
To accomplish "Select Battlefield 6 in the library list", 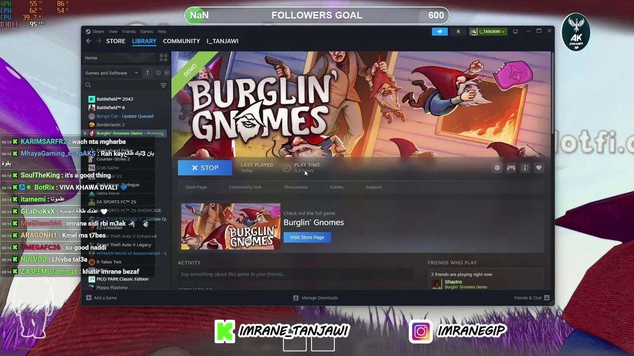I will pyautogui.click(x=110, y=107).
